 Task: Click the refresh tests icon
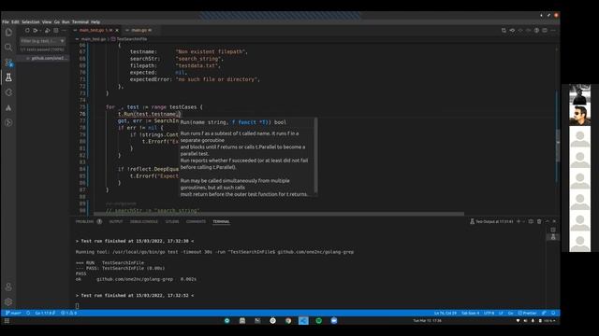(x=27, y=30)
